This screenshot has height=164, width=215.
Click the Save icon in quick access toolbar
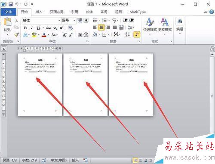coord(10,4)
